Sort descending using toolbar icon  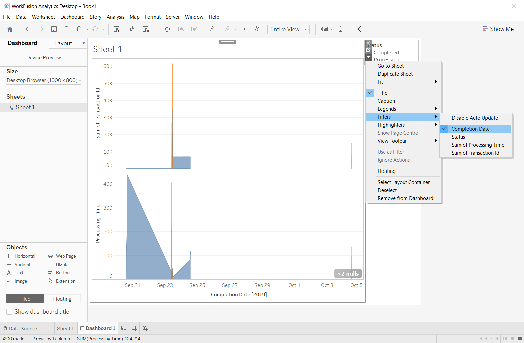(194, 29)
